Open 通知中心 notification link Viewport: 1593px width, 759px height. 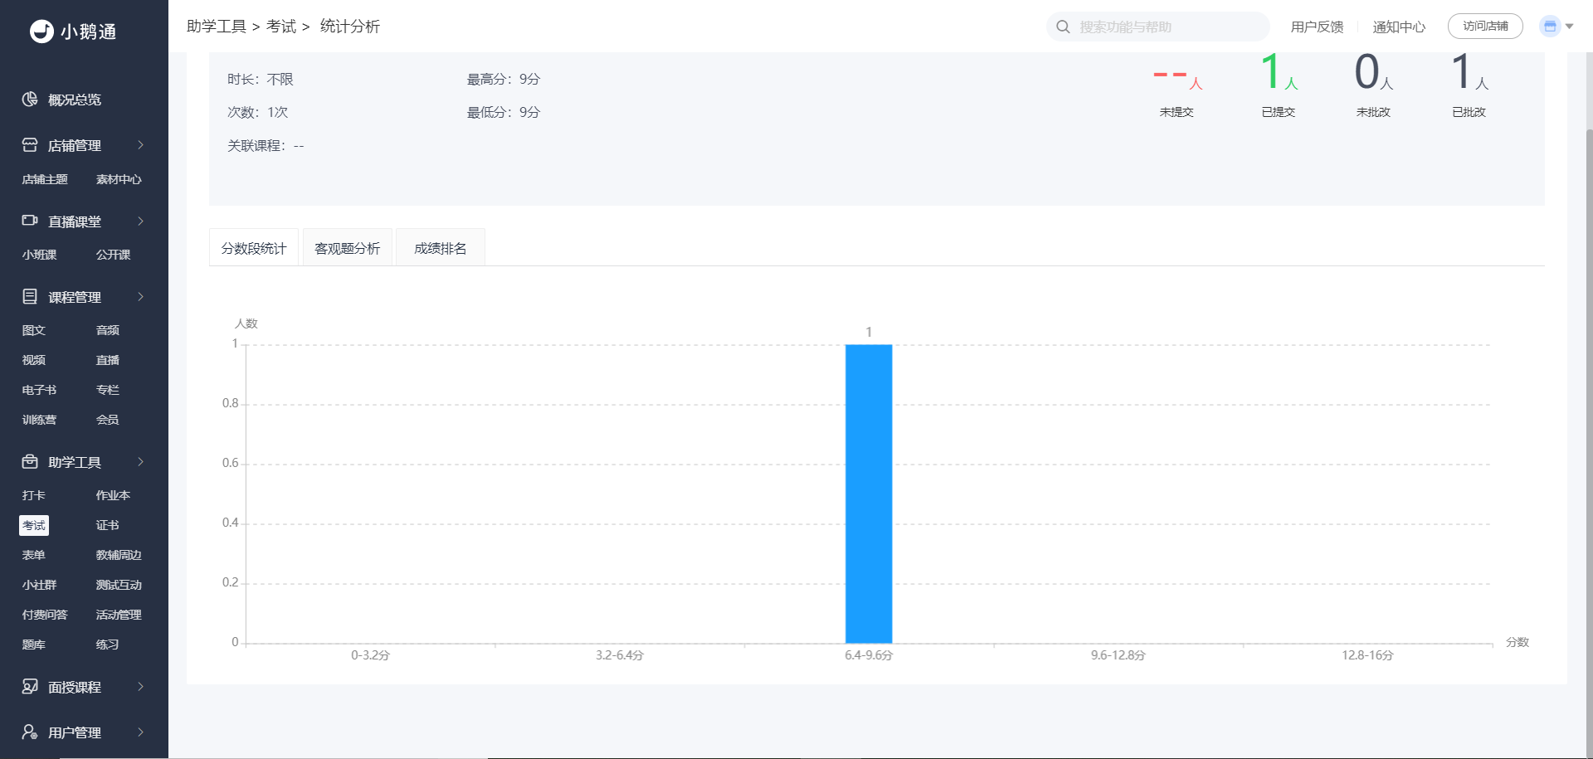[x=1398, y=27]
